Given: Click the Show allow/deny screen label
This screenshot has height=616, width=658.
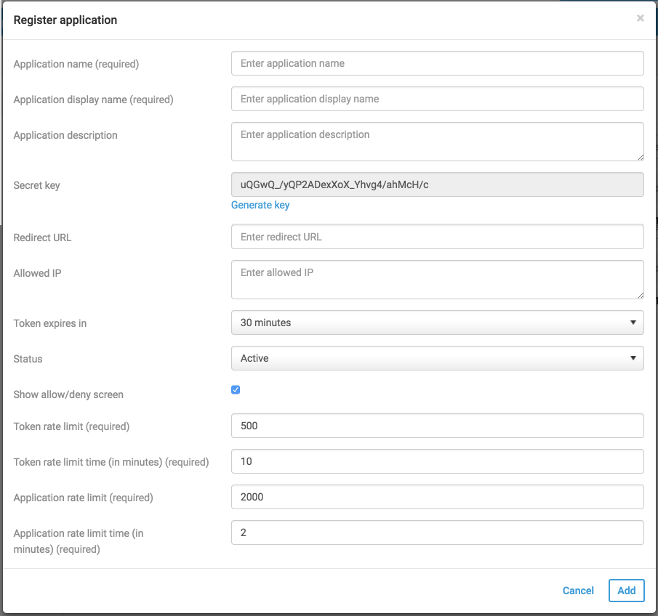Looking at the screenshot, I should tap(68, 394).
